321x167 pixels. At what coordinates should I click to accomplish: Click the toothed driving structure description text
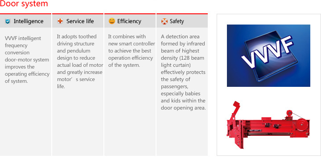pos(80,61)
